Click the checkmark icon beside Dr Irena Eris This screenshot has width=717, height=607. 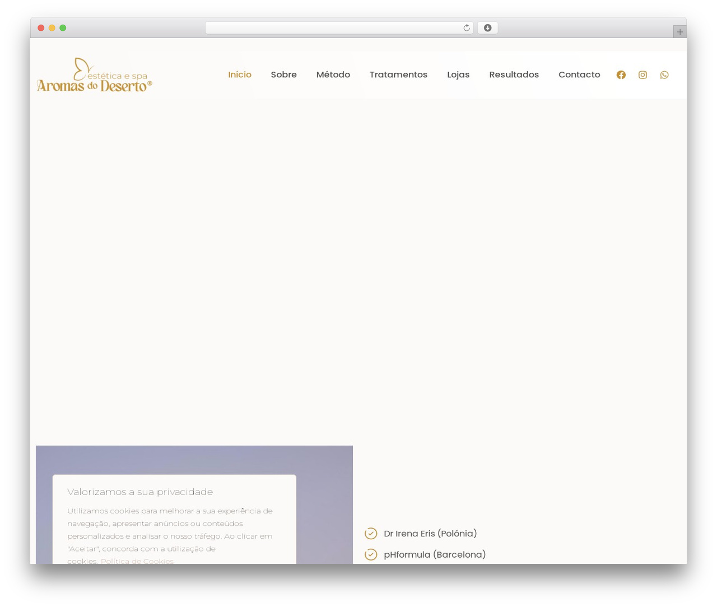371,534
